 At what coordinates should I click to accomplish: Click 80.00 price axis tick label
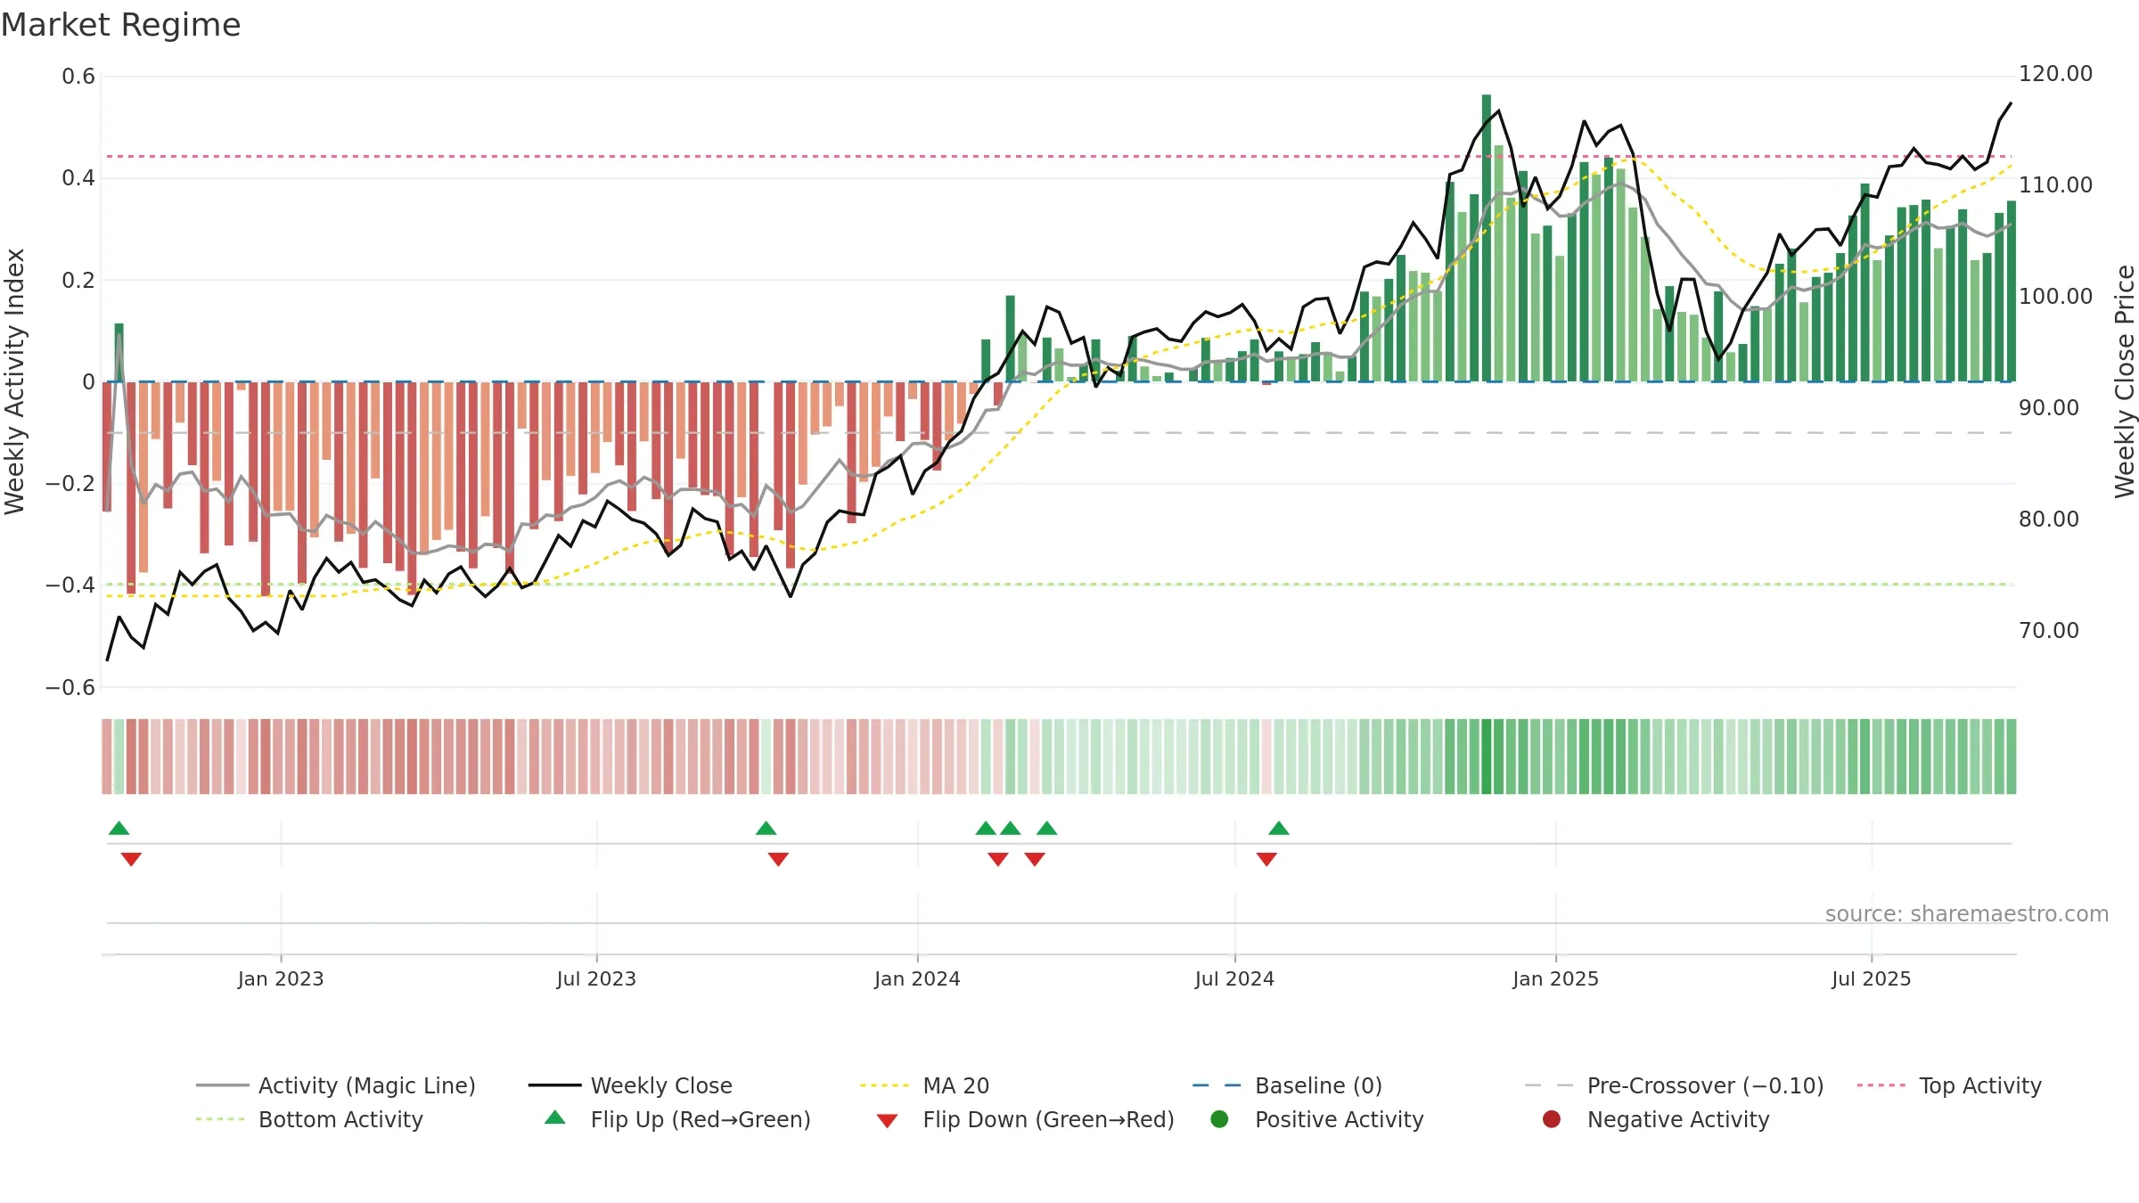2048,519
